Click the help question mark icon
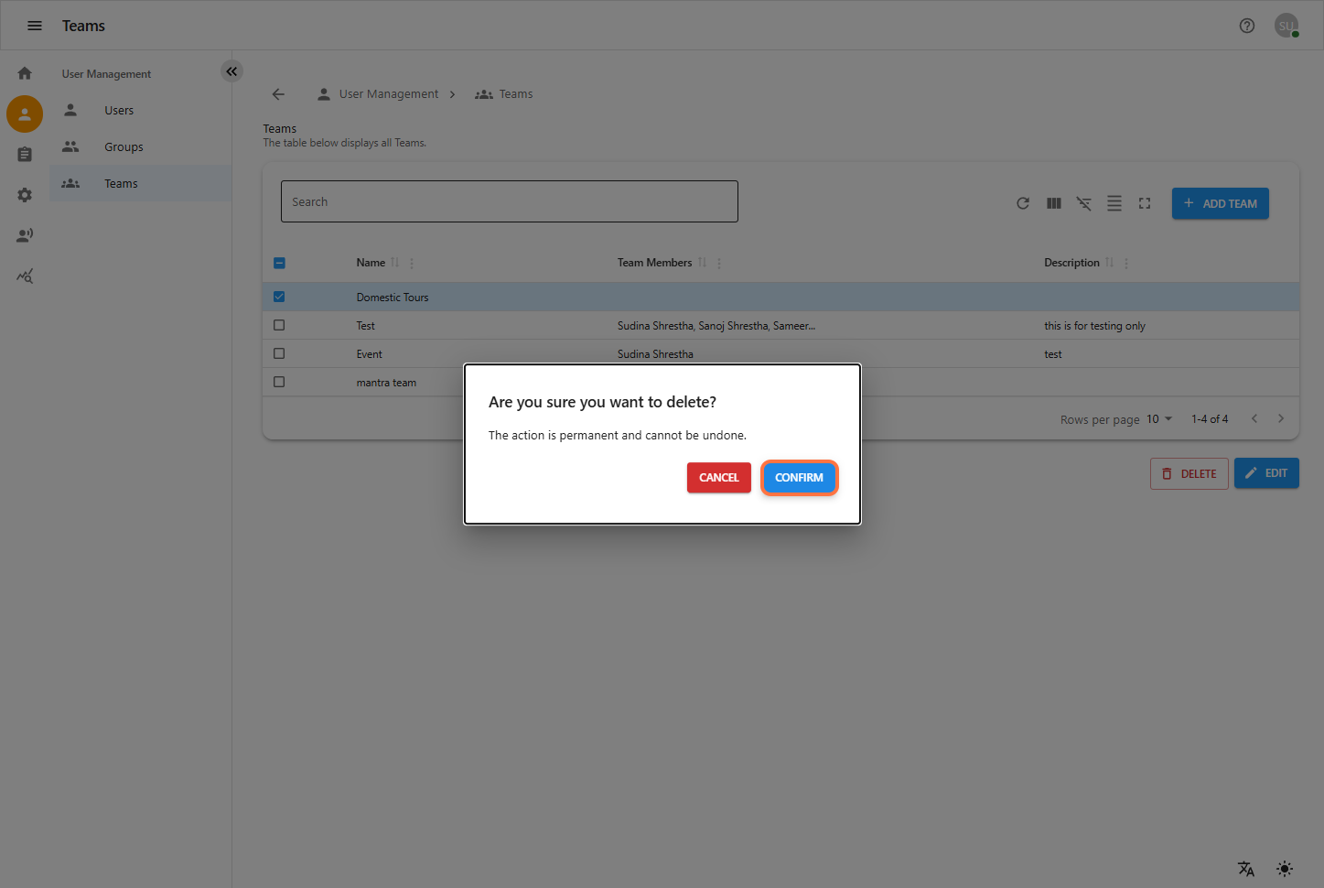Image resolution: width=1324 pixels, height=888 pixels. [x=1246, y=26]
